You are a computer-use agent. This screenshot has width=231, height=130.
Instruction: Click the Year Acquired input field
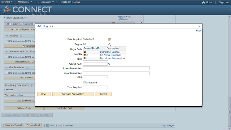point(95,87)
